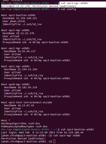Image resolution: width=106 pixels, height=144 pixels.
Task: Click the HostName 18.182.93.219 line
Action: pos(21,87)
